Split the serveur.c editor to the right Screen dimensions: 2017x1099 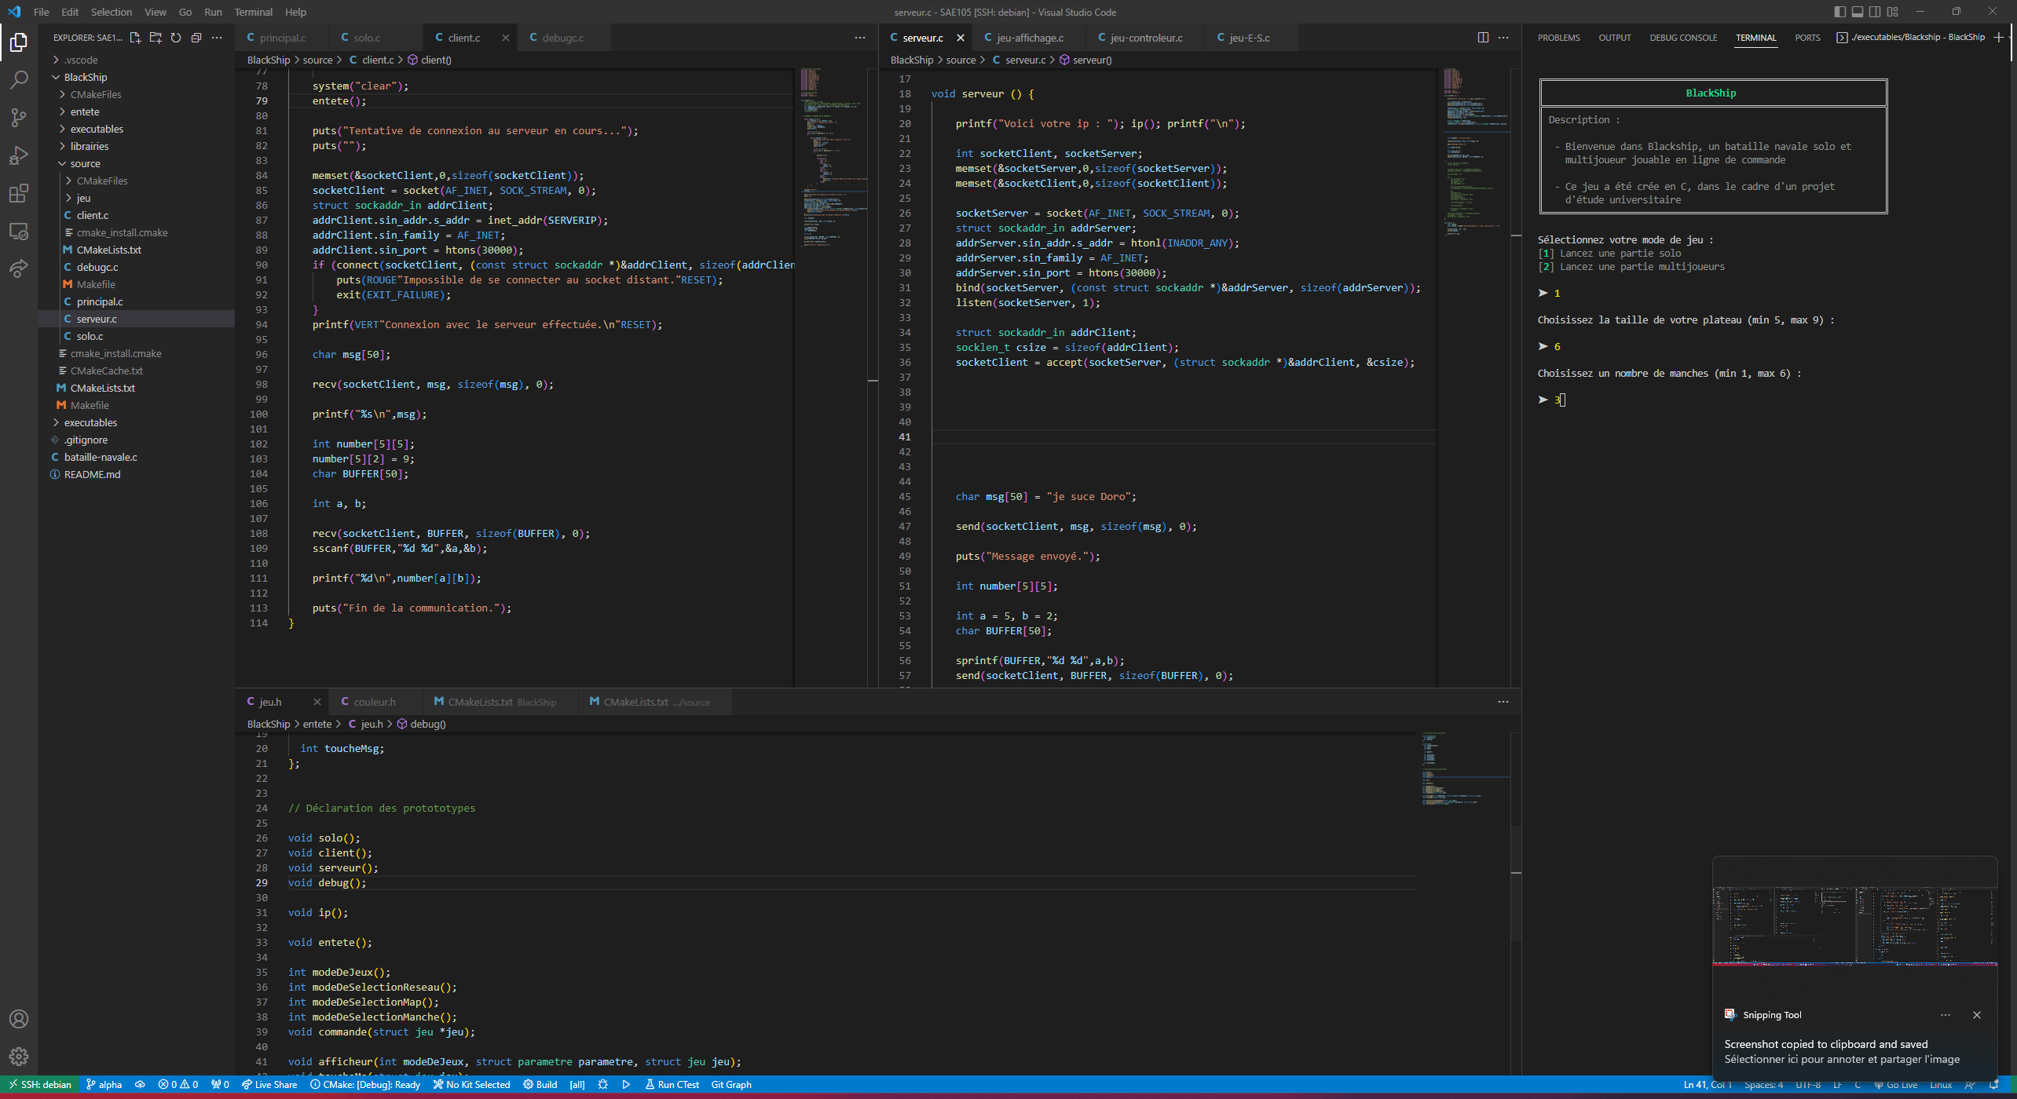pyautogui.click(x=1483, y=38)
